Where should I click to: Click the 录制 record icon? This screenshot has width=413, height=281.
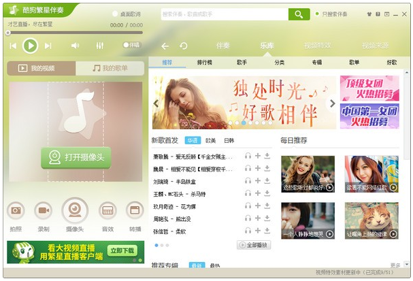click(44, 210)
